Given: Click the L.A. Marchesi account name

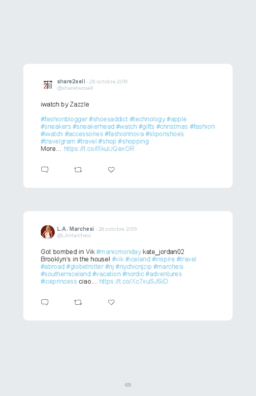Looking at the screenshot, I should (x=75, y=229).
